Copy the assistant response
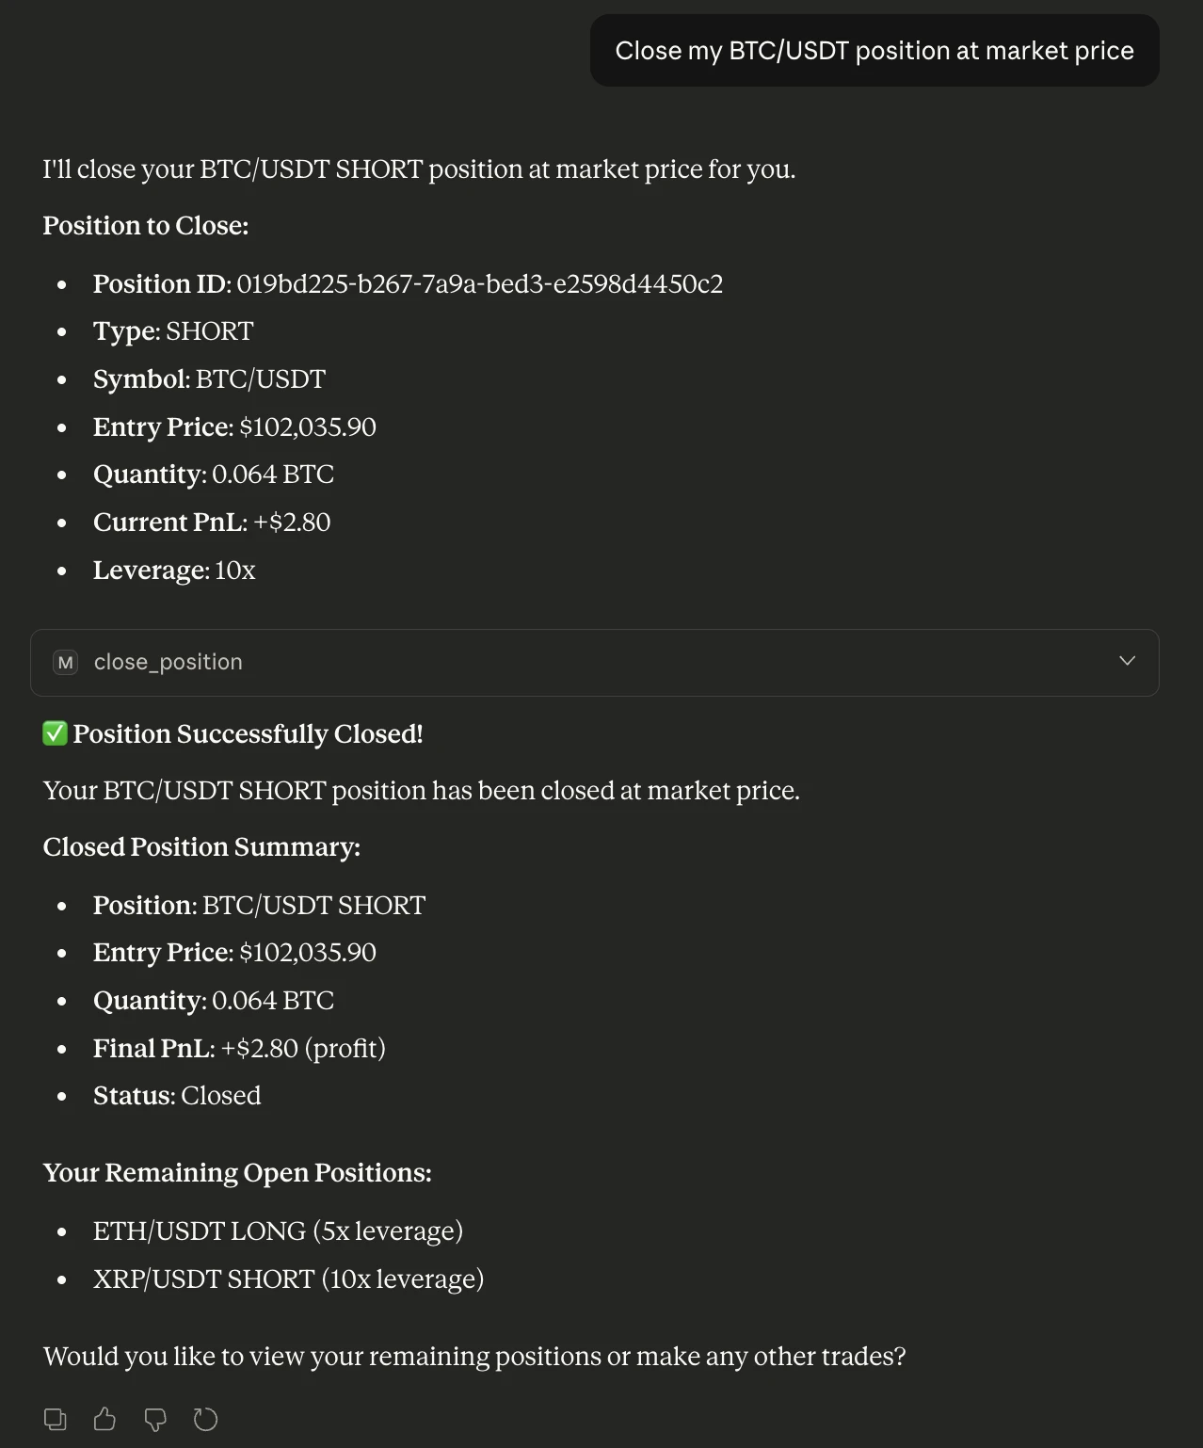1203x1448 pixels. (56, 1419)
